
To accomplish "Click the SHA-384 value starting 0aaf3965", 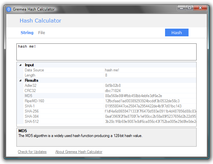I will [151, 116].
